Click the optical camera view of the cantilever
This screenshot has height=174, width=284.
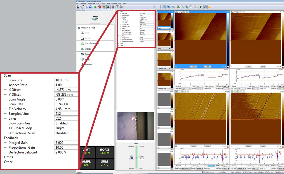[135, 126]
